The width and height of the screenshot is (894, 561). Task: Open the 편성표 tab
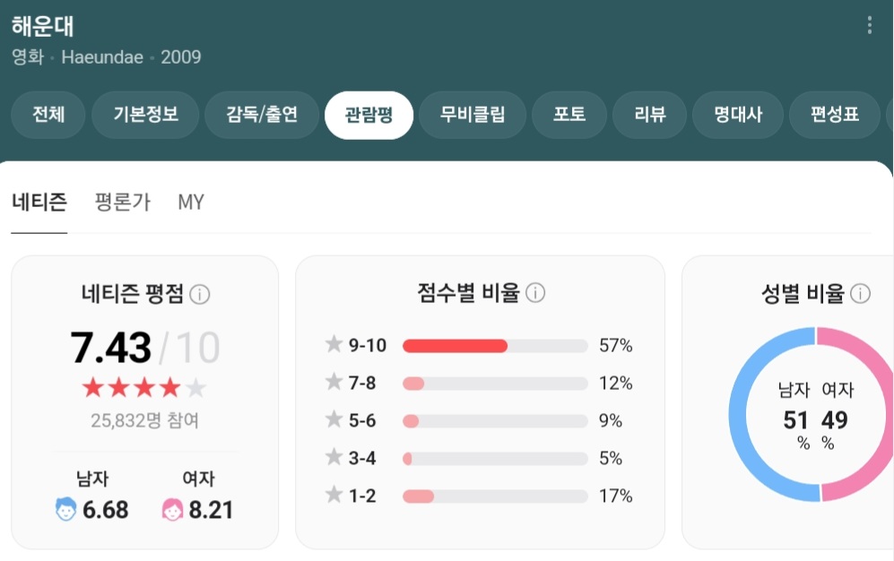(x=834, y=115)
